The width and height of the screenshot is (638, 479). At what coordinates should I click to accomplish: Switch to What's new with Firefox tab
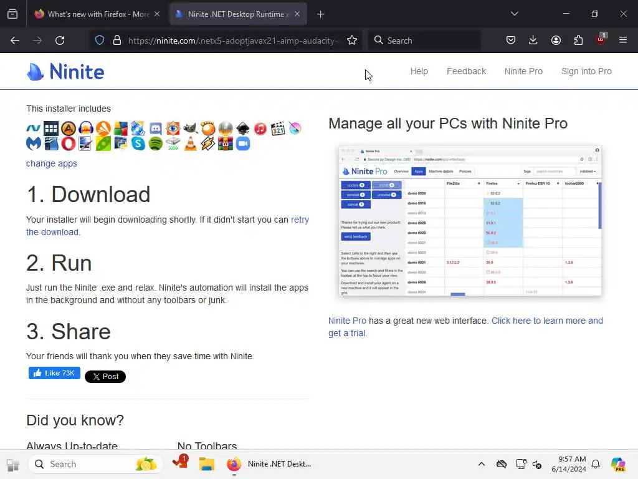point(97,14)
